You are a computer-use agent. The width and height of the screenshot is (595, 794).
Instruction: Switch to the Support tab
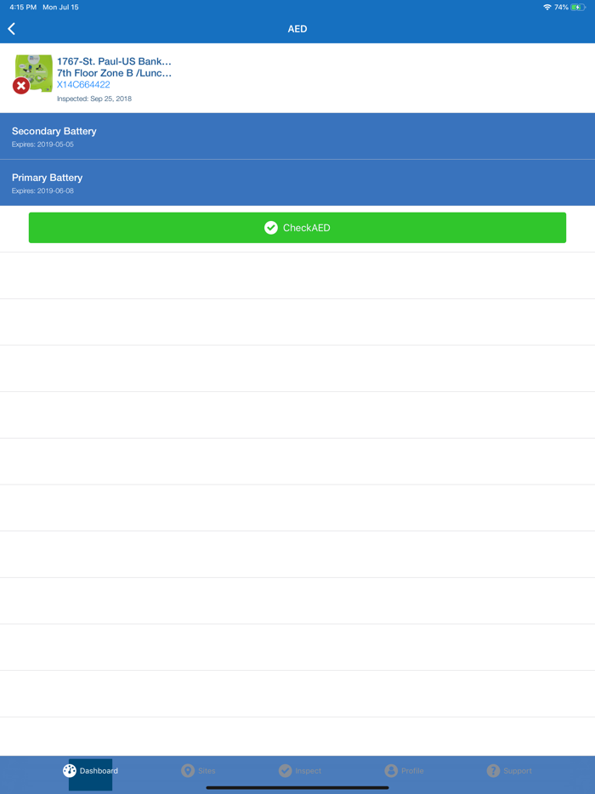coord(509,771)
